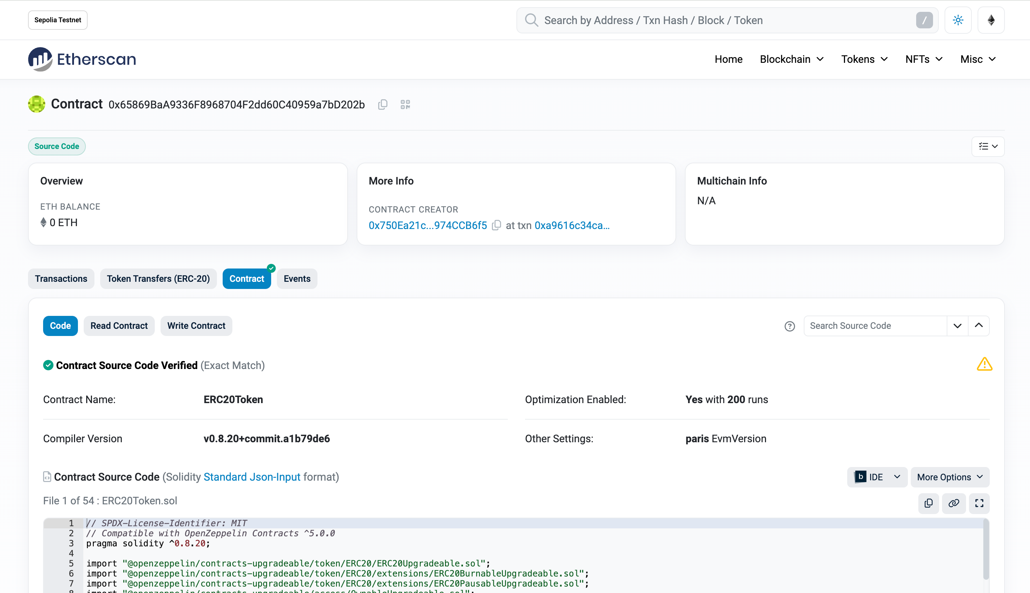Get permalink to source file
1030x593 pixels.
(x=954, y=503)
